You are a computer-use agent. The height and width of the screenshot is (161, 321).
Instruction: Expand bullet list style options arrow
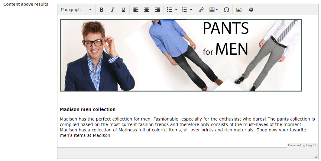[176, 10]
